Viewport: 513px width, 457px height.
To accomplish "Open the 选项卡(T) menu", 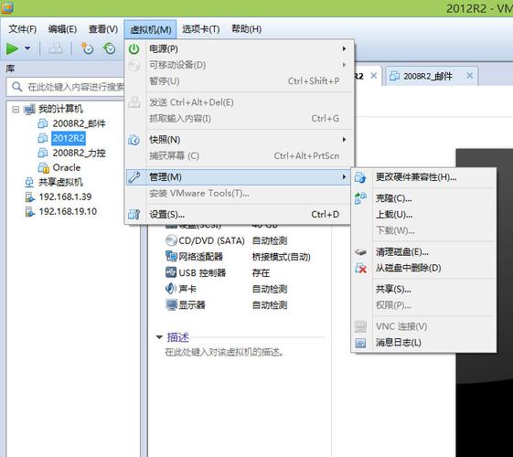I will click(201, 29).
